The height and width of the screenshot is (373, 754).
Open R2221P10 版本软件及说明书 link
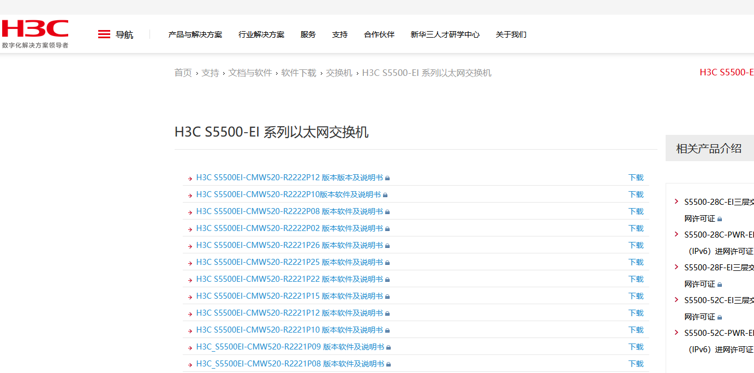(290, 330)
